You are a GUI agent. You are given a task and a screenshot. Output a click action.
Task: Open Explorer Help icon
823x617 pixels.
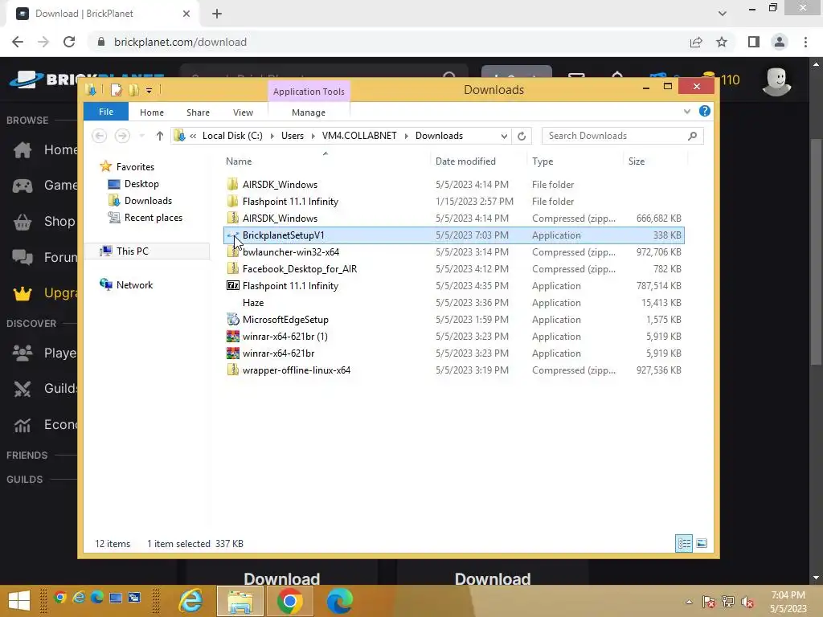704,111
